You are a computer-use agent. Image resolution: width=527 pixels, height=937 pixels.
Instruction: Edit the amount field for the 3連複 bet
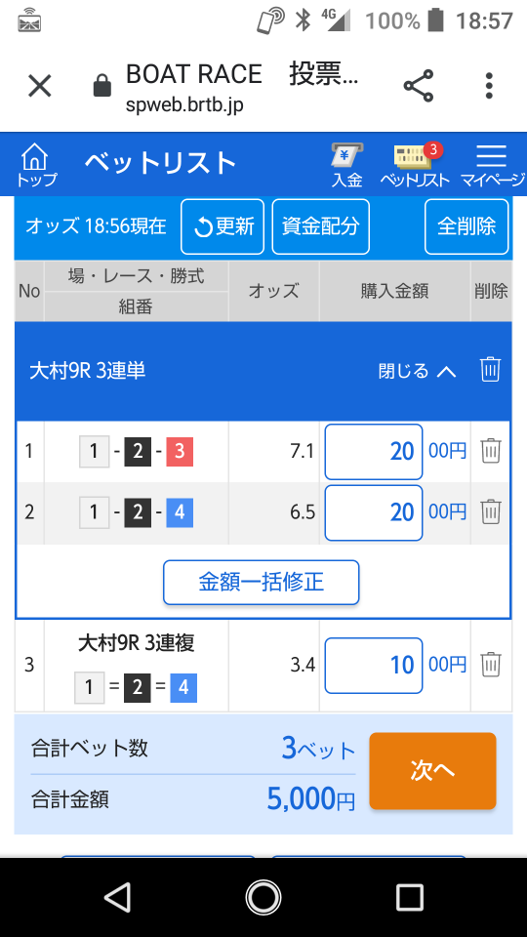(374, 665)
